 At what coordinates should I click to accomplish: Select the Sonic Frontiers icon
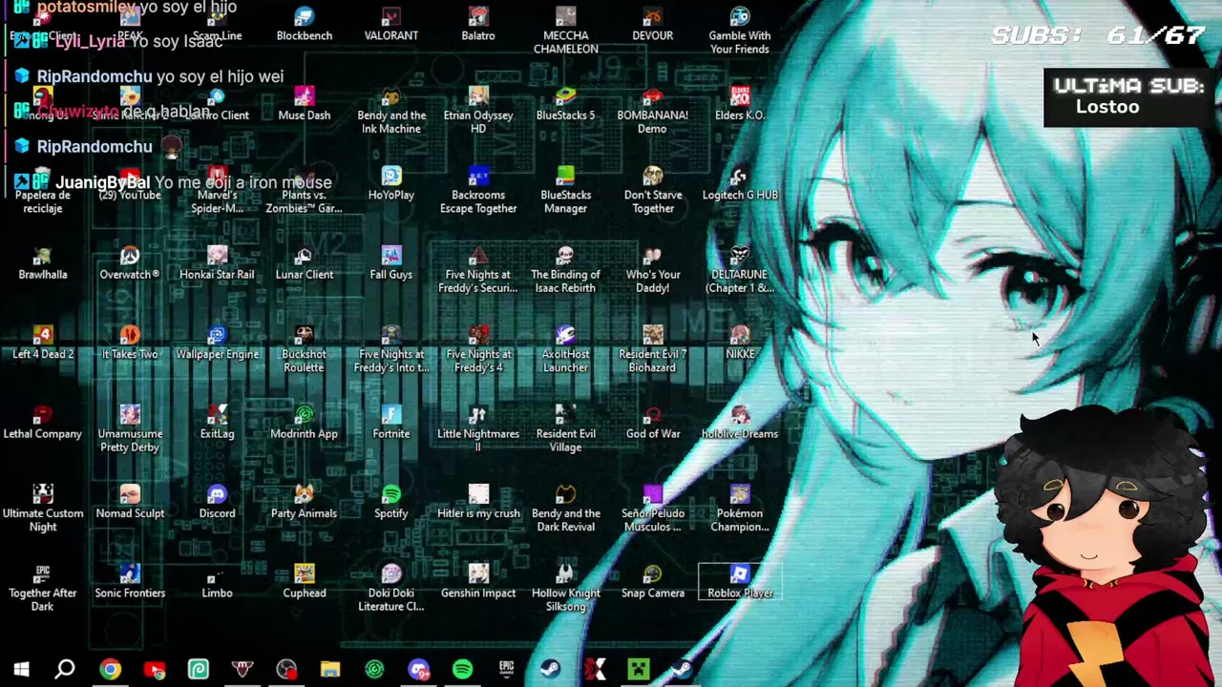130,583
